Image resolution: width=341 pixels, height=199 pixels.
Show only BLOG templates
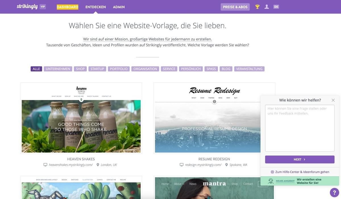(x=226, y=69)
